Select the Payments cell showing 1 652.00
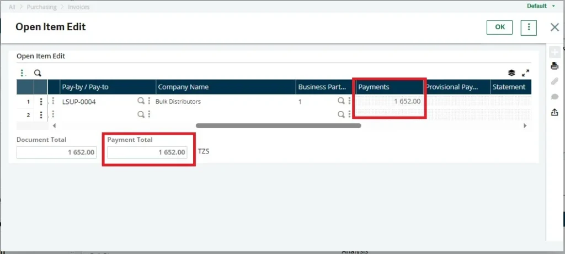The image size is (565, 254). (x=388, y=101)
